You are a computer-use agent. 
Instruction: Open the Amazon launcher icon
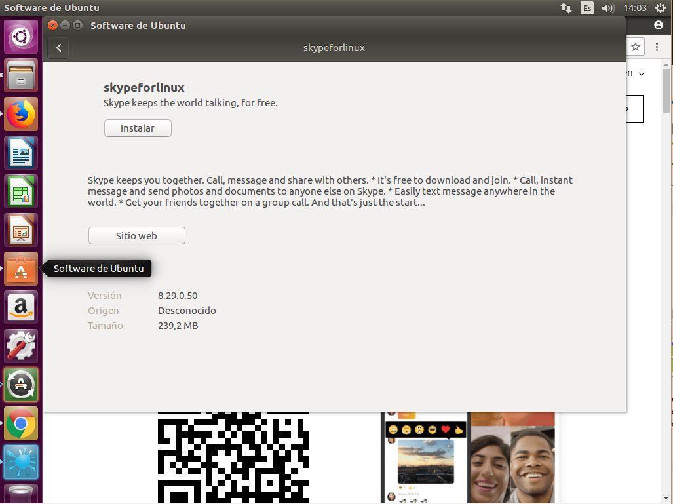21,307
